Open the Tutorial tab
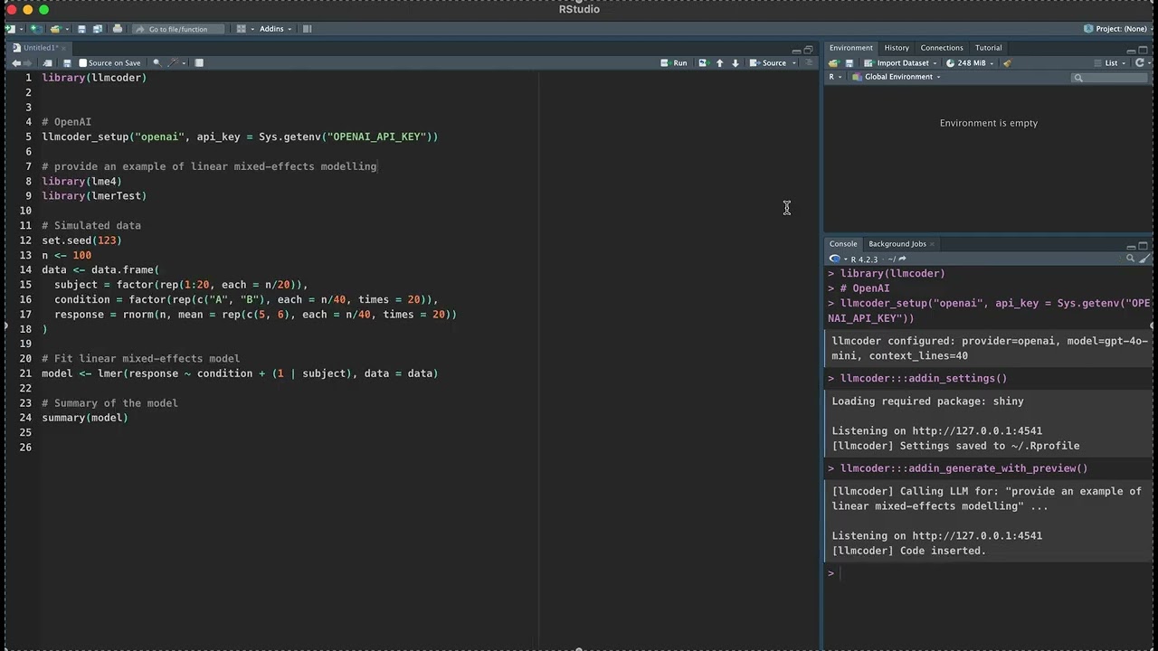 click(988, 48)
